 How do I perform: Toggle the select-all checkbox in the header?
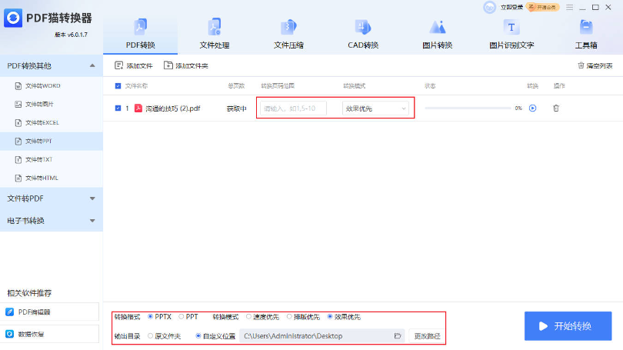coord(118,86)
